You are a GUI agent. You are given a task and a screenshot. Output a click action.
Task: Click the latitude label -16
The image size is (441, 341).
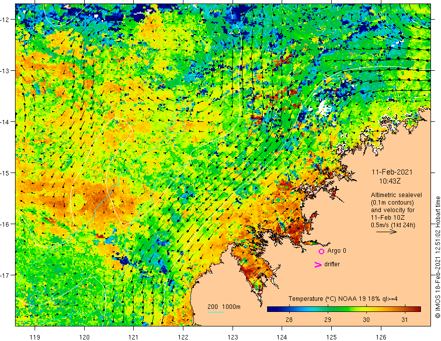pyautogui.click(x=6, y=224)
